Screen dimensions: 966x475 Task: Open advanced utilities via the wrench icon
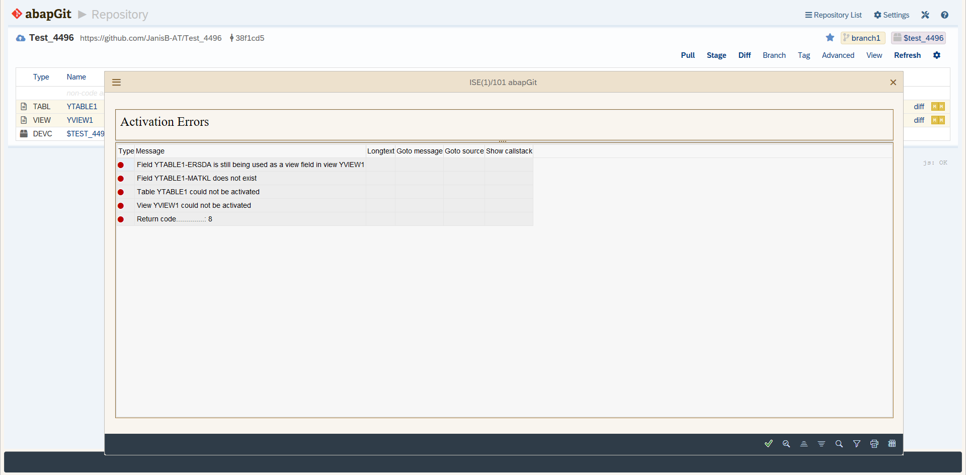[x=925, y=15]
